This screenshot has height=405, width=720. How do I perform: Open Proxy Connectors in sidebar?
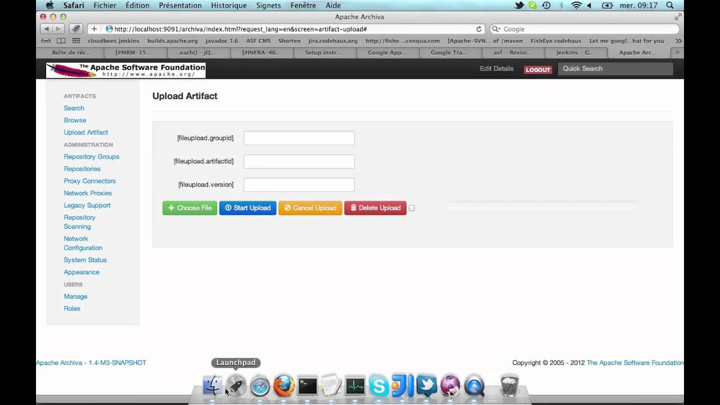click(90, 181)
